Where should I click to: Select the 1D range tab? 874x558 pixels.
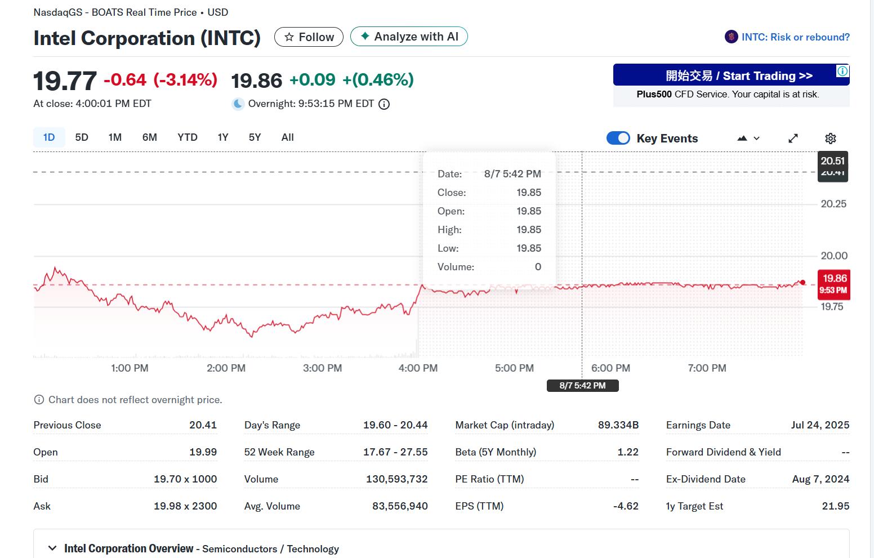49,137
